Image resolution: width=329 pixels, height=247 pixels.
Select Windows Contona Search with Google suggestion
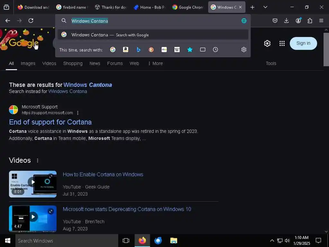pos(153,35)
